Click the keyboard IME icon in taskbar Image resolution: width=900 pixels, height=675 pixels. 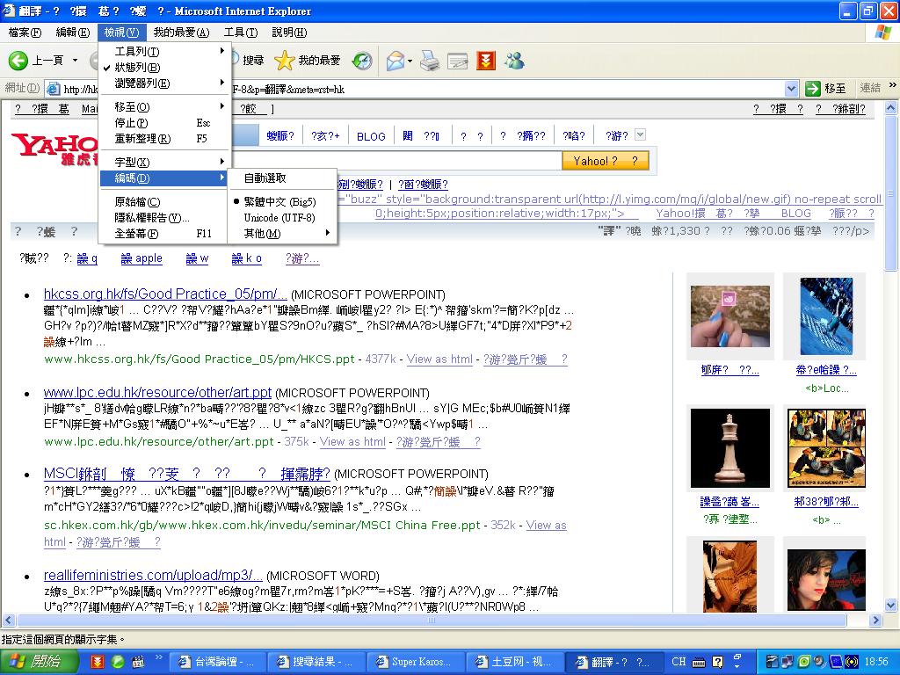[x=699, y=662]
